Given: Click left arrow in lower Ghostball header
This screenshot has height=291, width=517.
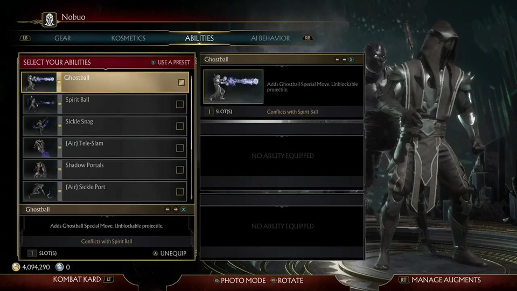Looking at the screenshot, I should (x=167, y=210).
